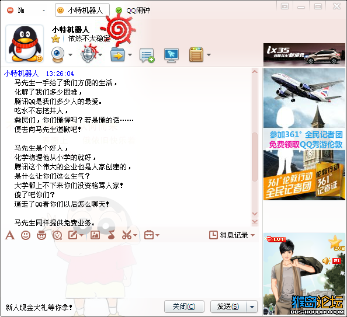347x317 pixels.
Task: Switch to the QQ闹钟 chat tab
Action: (x=133, y=10)
